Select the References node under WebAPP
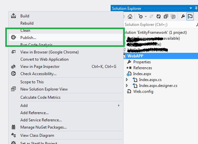 (x=142, y=68)
